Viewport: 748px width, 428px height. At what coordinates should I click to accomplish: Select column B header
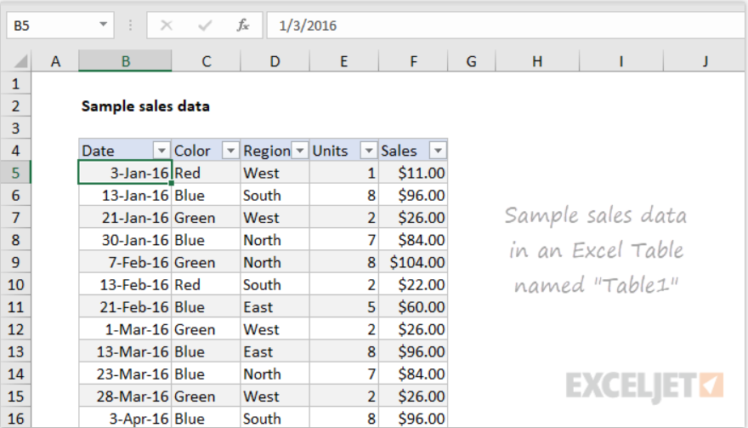[x=125, y=61]
